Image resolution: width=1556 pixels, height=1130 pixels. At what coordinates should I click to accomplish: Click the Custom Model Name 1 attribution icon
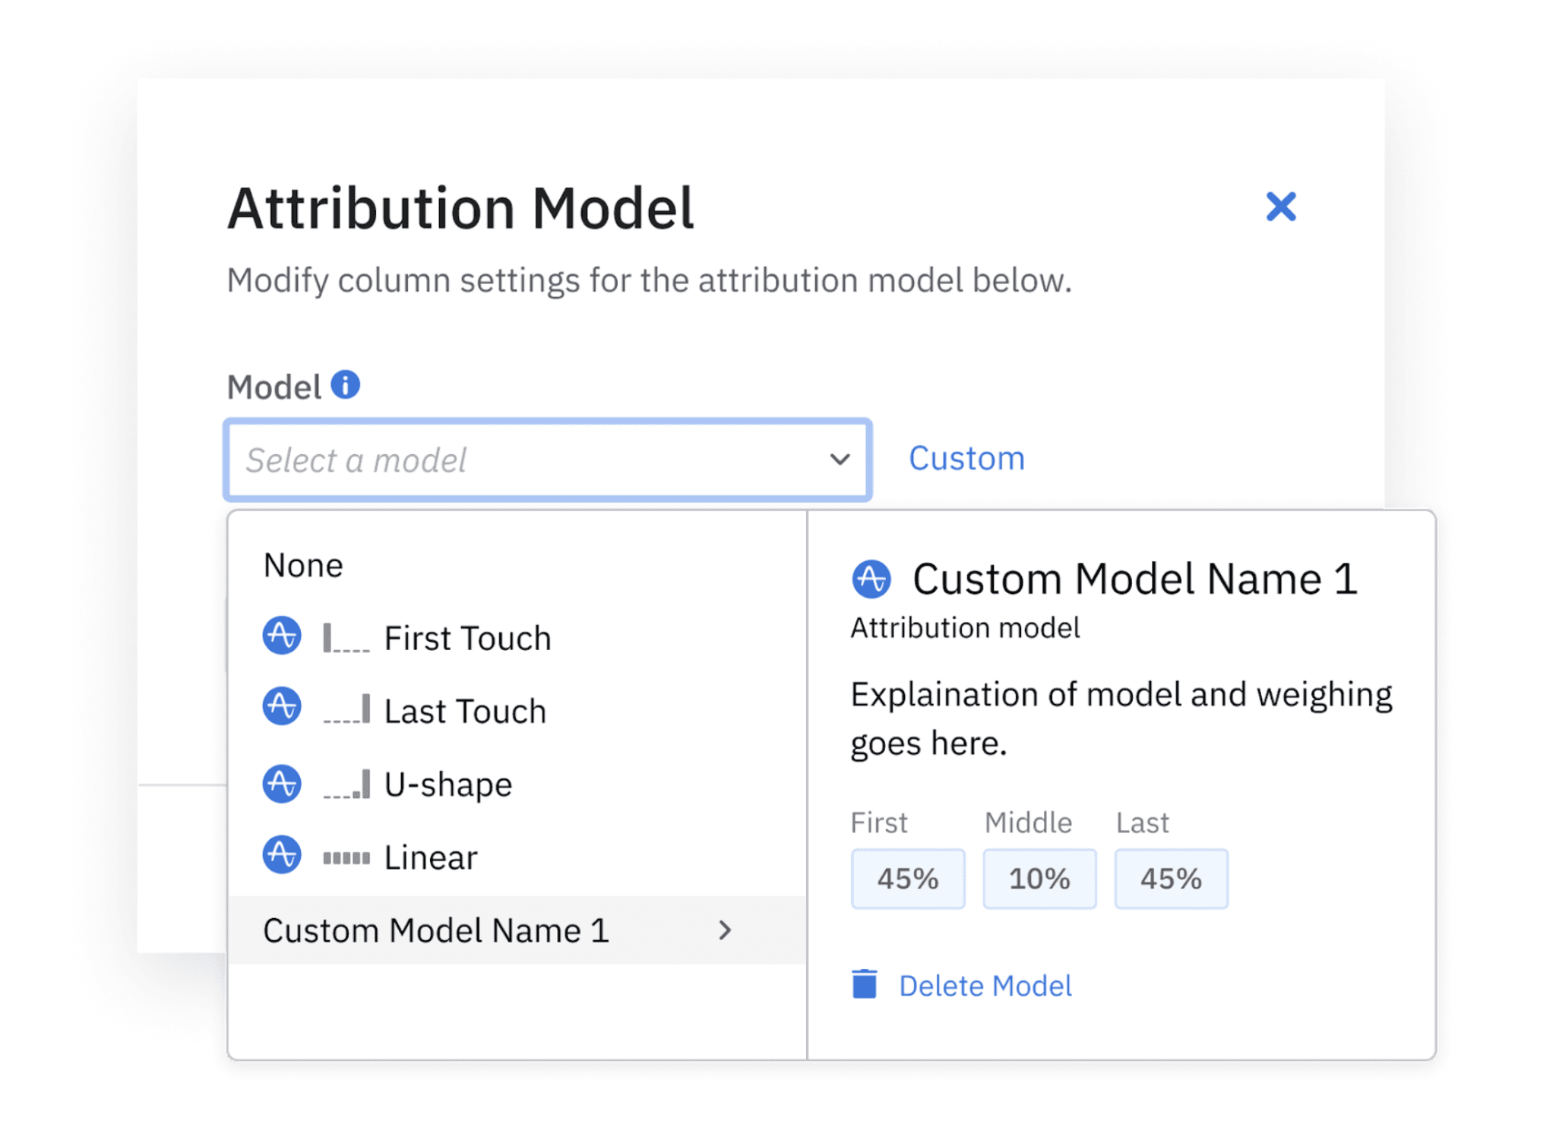(x=871, y=578)
